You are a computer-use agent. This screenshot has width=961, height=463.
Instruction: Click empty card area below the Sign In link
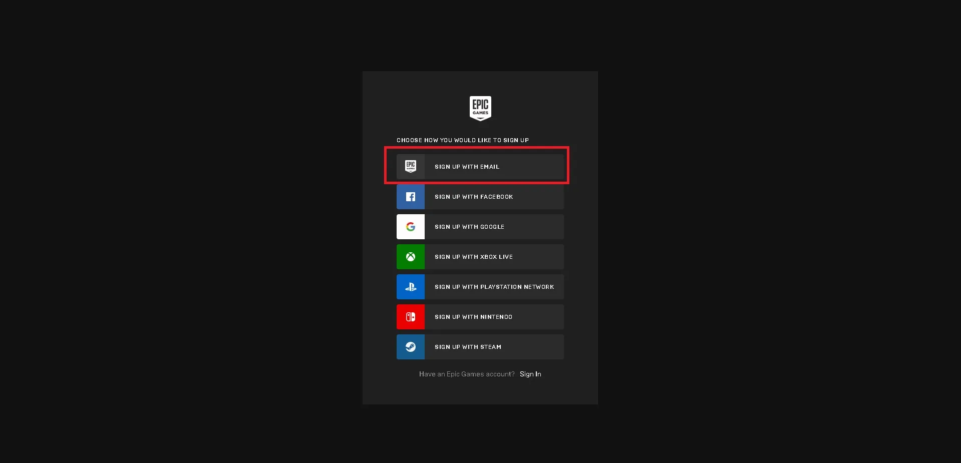click(480, 393)
